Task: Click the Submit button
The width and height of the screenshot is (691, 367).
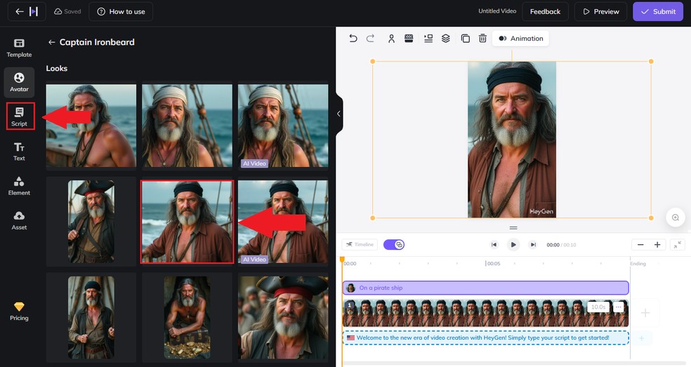Action: [x=657, y=11]
